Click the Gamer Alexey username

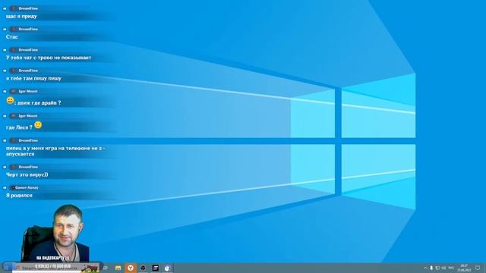pyautogui.click(x=27, y=187)
